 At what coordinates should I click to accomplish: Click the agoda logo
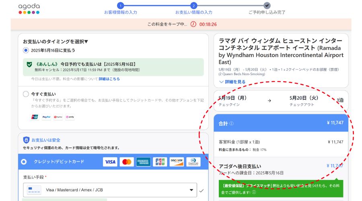coord(29,9)
